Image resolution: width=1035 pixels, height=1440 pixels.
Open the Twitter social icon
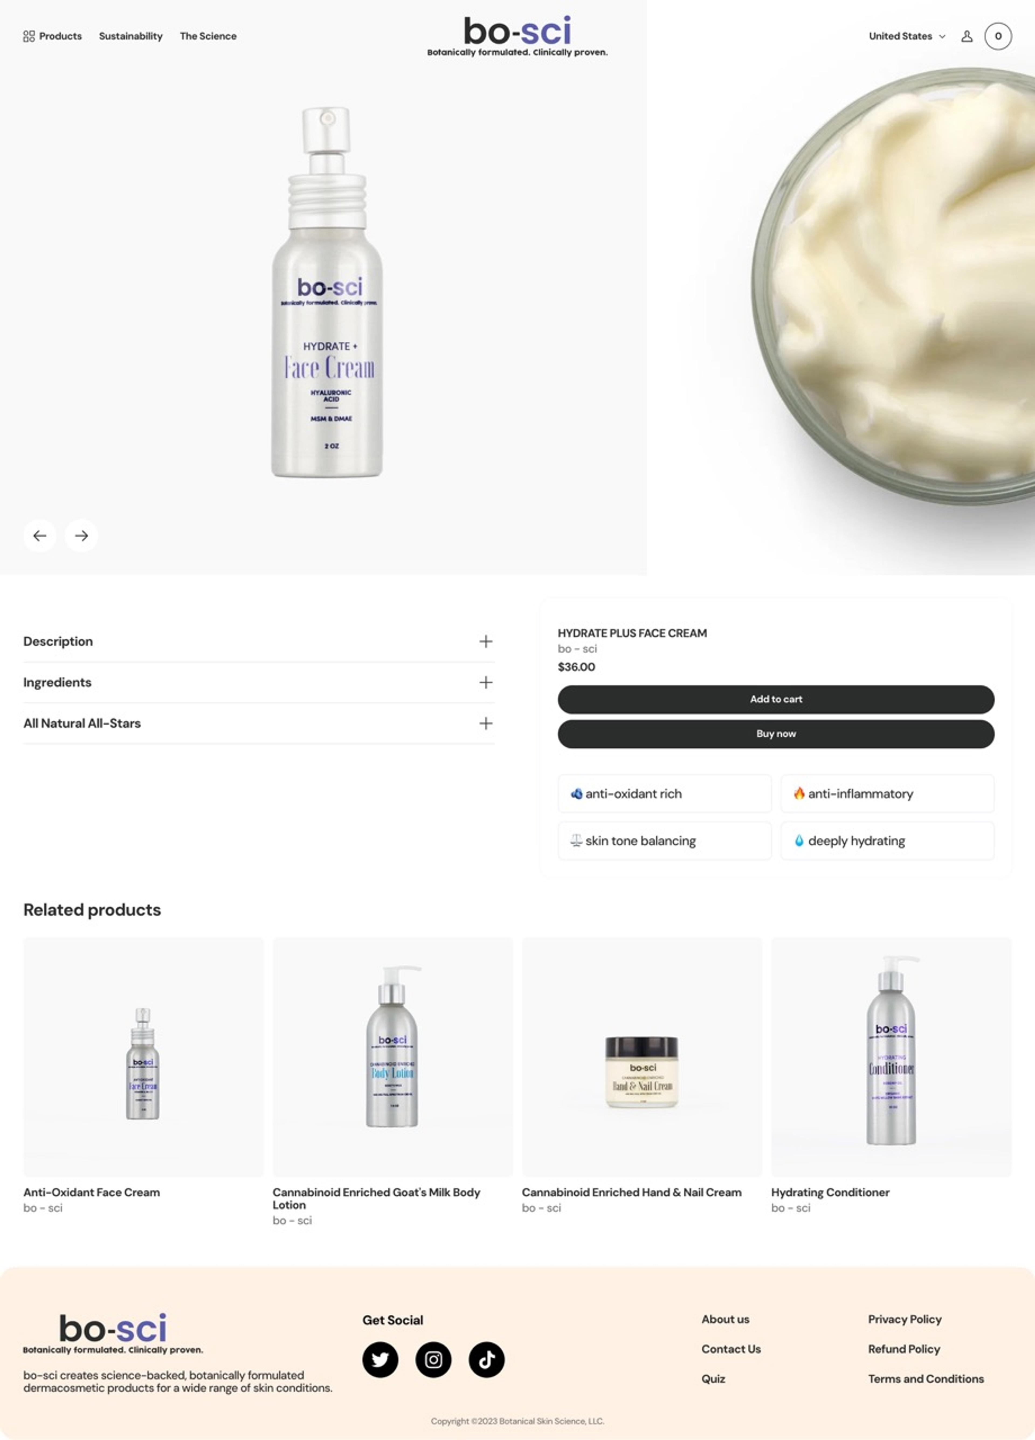[x=380, y=1359]
